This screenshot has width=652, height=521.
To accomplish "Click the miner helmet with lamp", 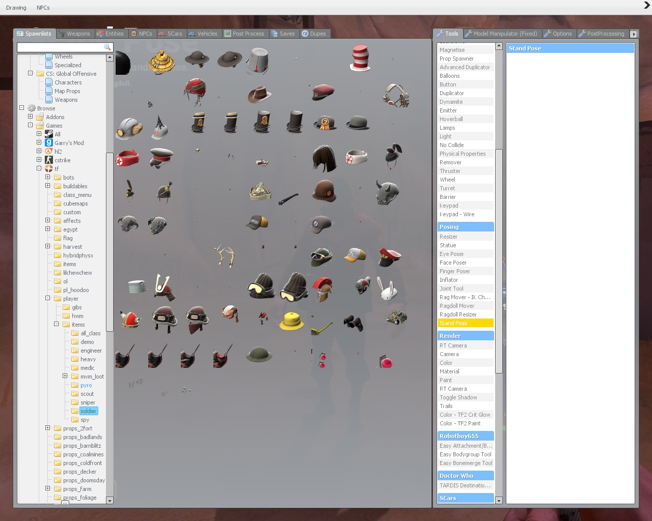I will 129,128.
